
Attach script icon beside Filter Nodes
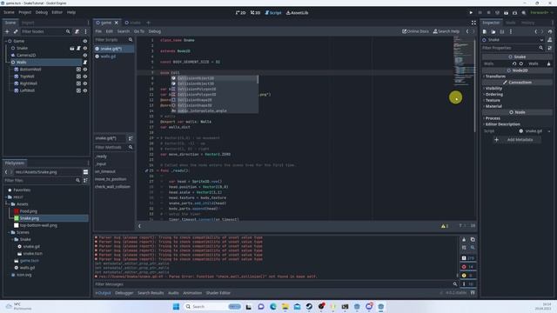pos(77,31)
